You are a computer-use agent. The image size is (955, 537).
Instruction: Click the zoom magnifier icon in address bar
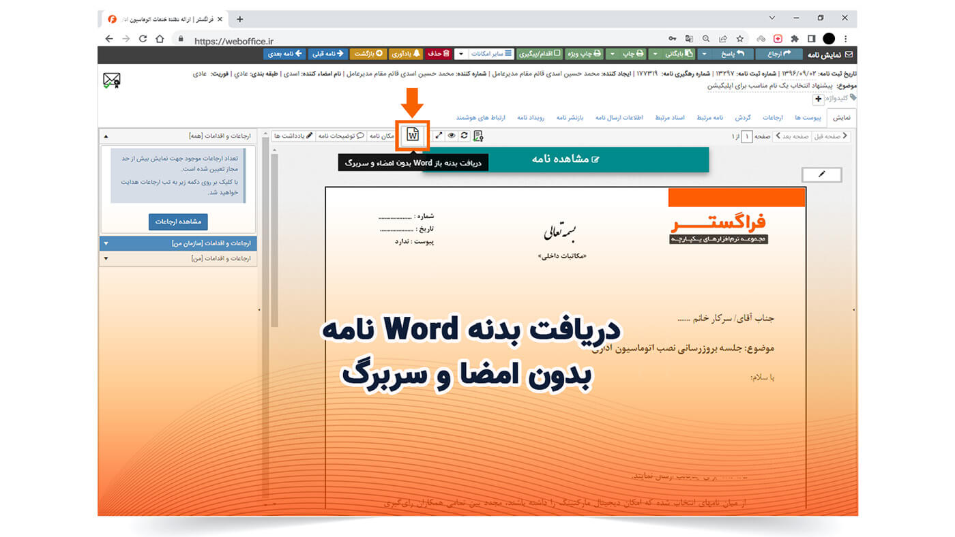(707, 39)
